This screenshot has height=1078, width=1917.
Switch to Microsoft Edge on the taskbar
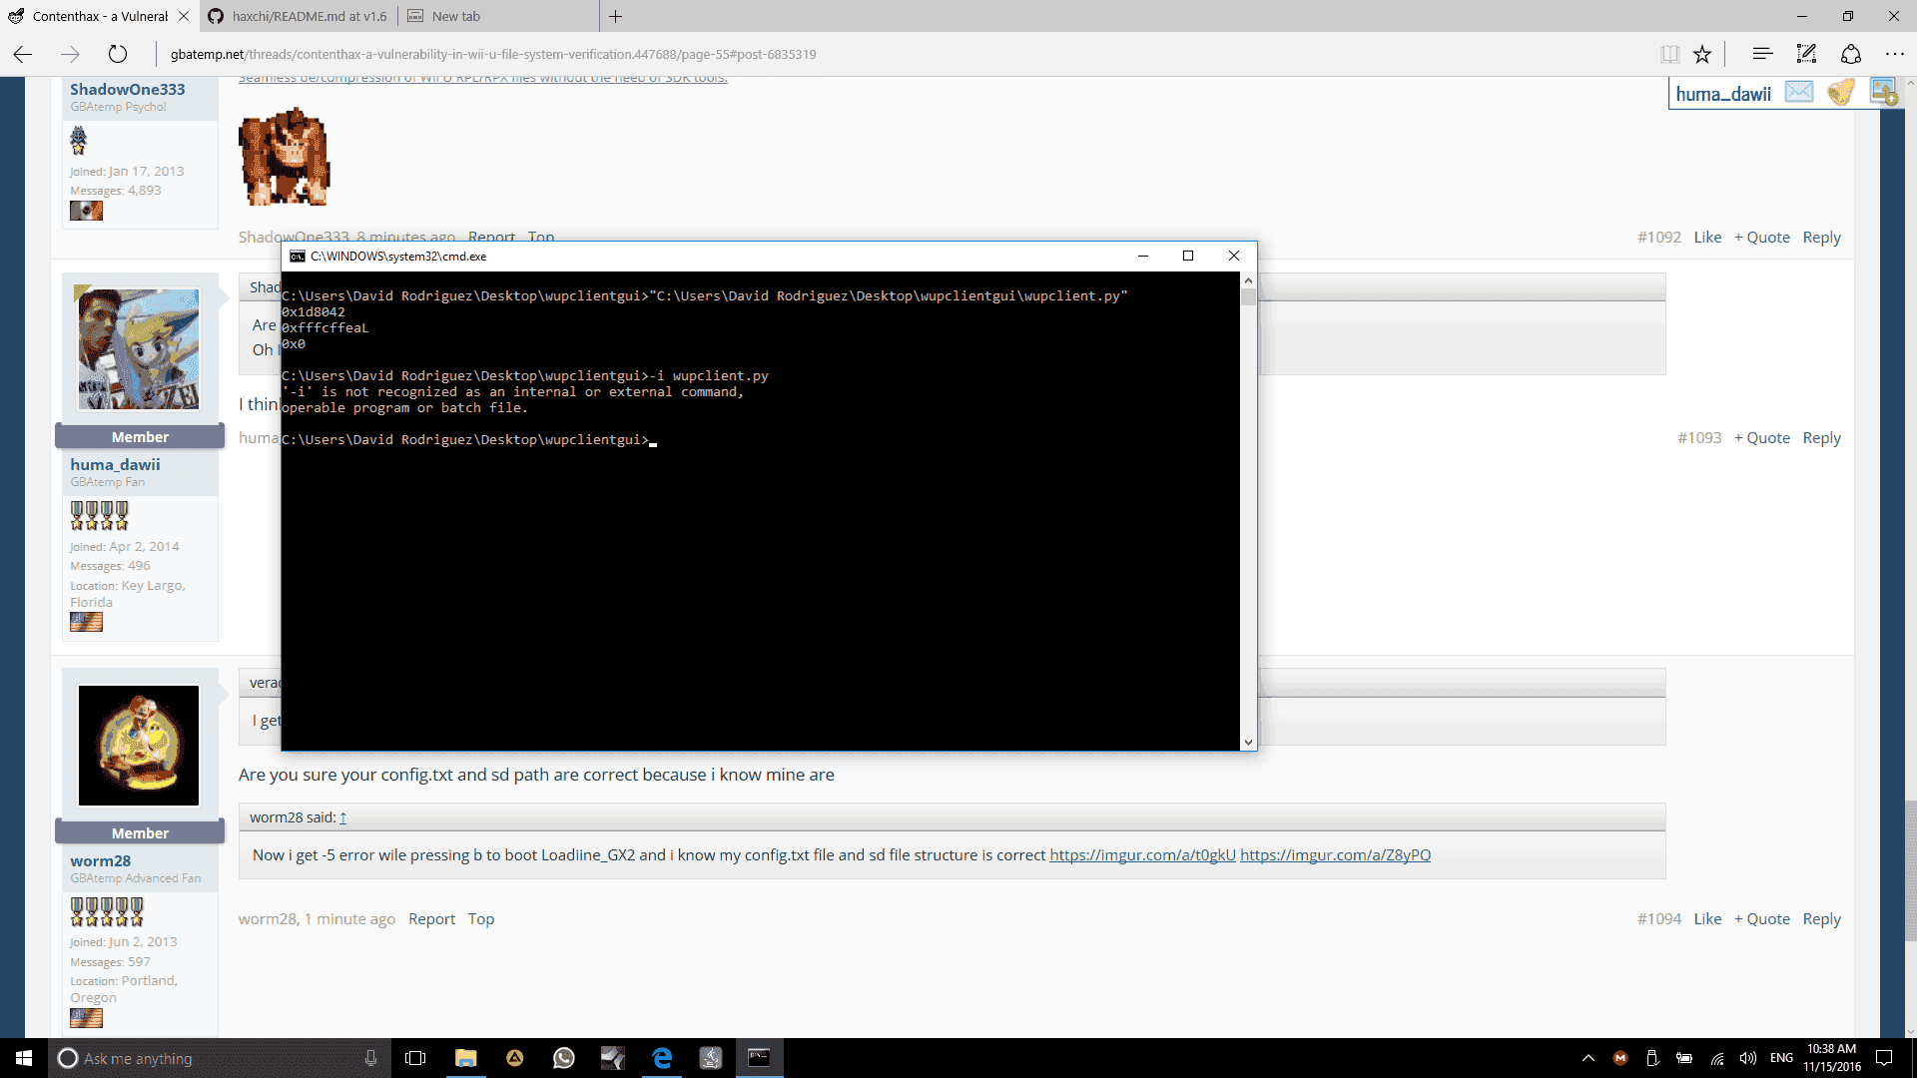tap(661, 1058)
